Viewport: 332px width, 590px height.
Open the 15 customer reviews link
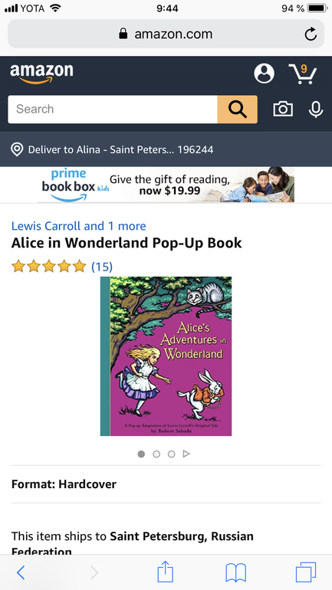(x=102, y=267)
